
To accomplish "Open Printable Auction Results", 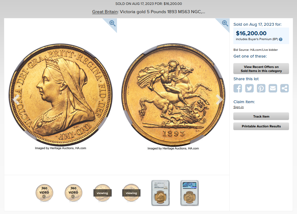I will tap(261, 126).
